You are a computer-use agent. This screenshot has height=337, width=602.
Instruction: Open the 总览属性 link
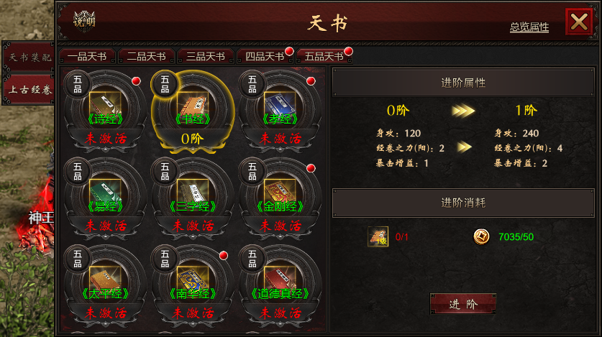pos(529,27)
